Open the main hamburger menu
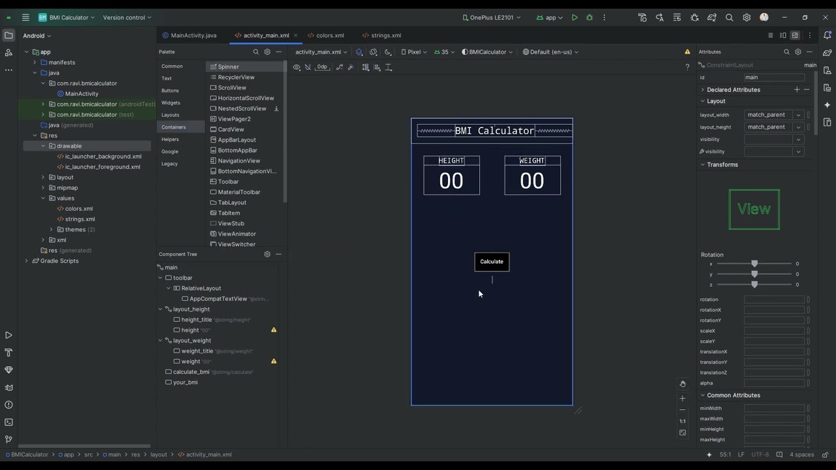This screenshot has width=836, height=470. click(25, 18)
